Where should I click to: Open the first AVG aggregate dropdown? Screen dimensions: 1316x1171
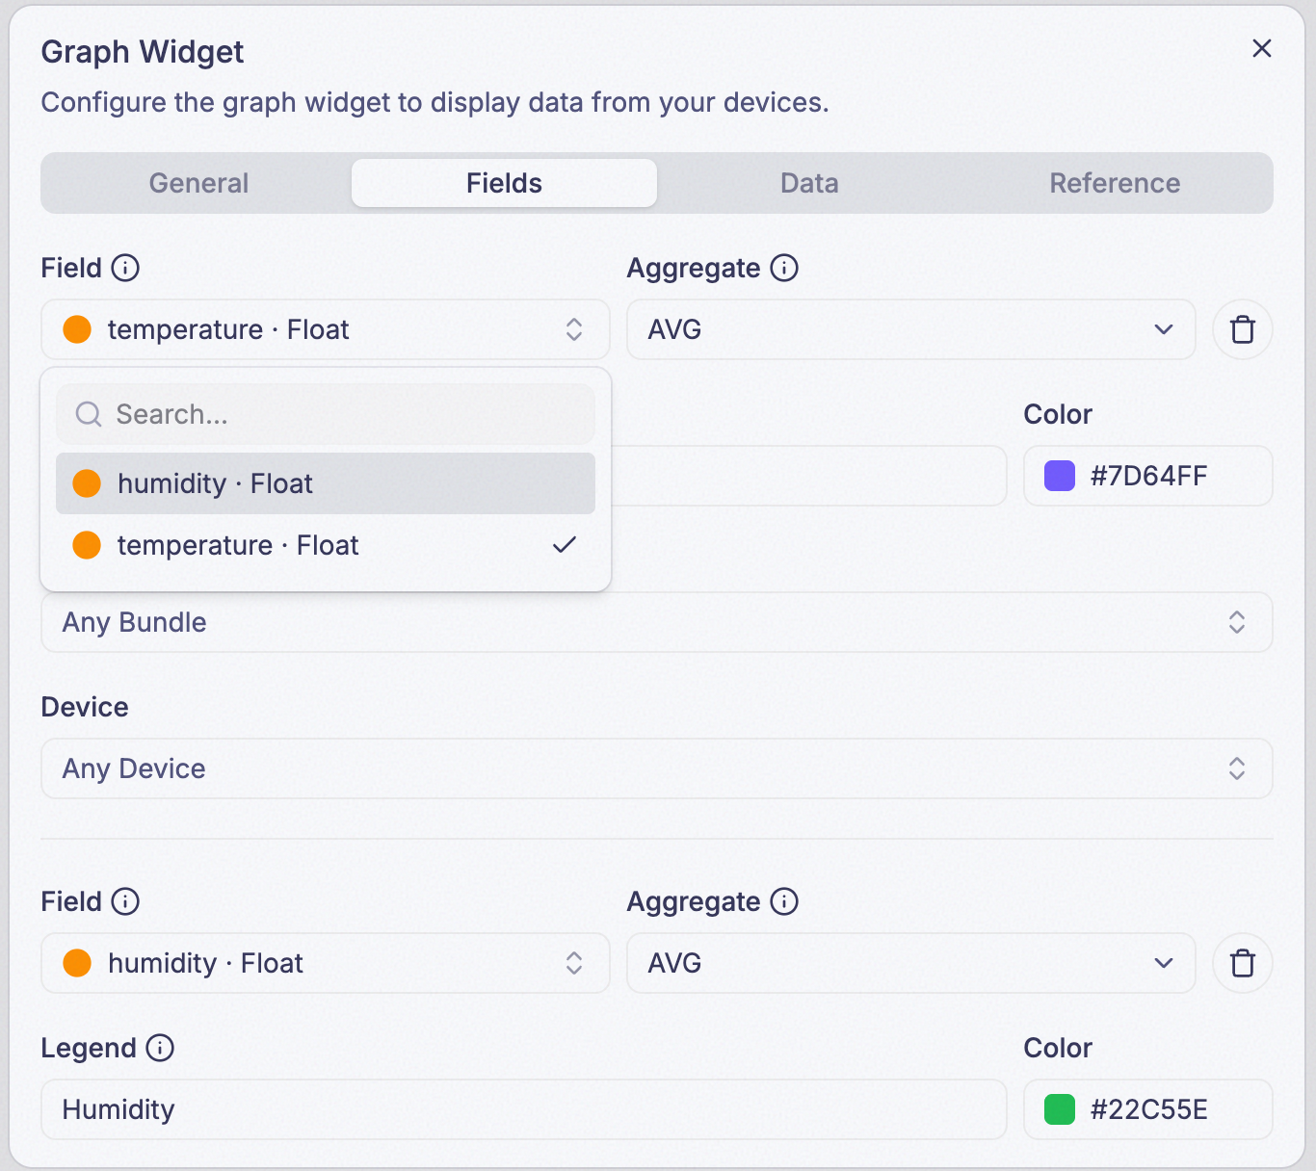[910, 329]
